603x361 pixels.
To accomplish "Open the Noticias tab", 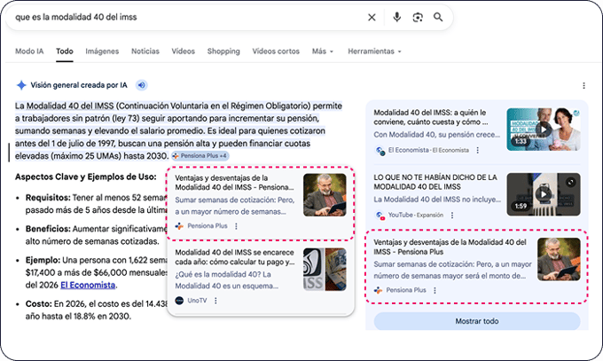I will click(145, 51).
